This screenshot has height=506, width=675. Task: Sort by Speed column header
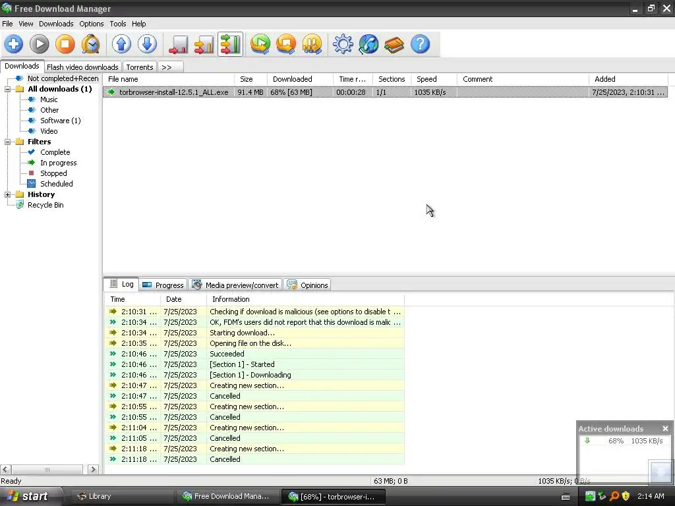pyautogui.click(x=434, y=79)
